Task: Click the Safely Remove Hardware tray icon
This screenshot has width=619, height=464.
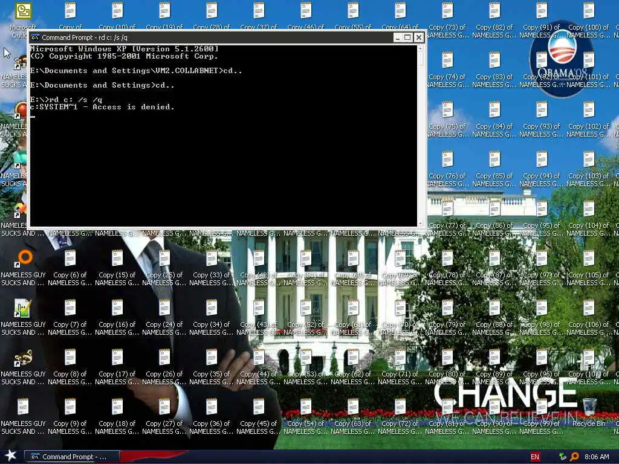Action: [x=563, y=457]
